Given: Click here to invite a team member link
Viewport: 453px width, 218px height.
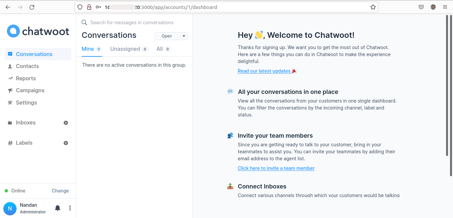Looking at the screenshot, I should tap(276, 168).
